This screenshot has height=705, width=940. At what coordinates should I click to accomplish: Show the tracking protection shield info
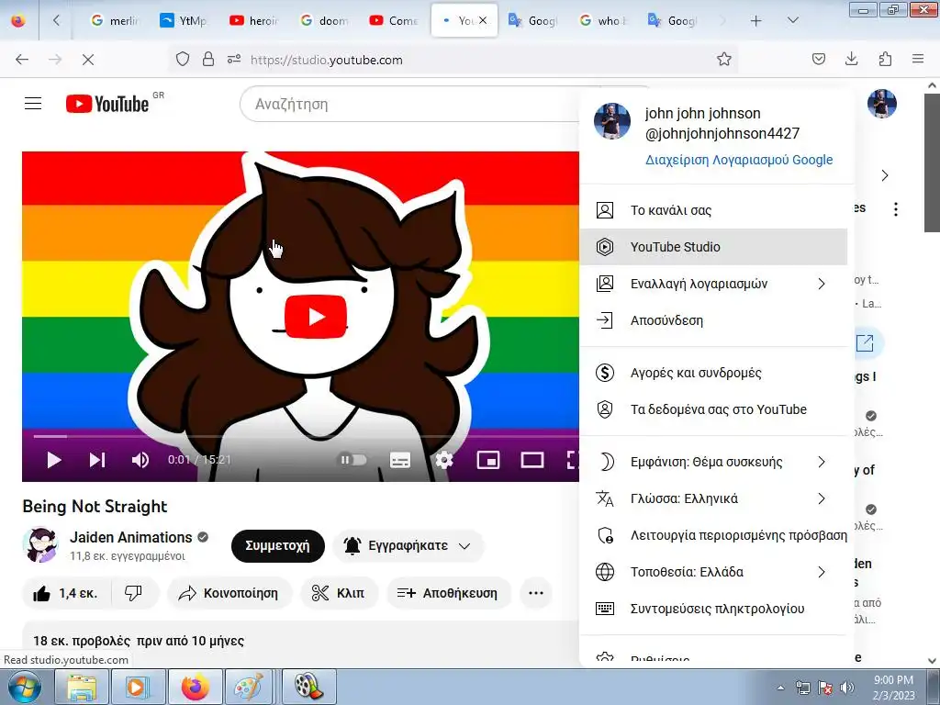(x=183, y=59)
